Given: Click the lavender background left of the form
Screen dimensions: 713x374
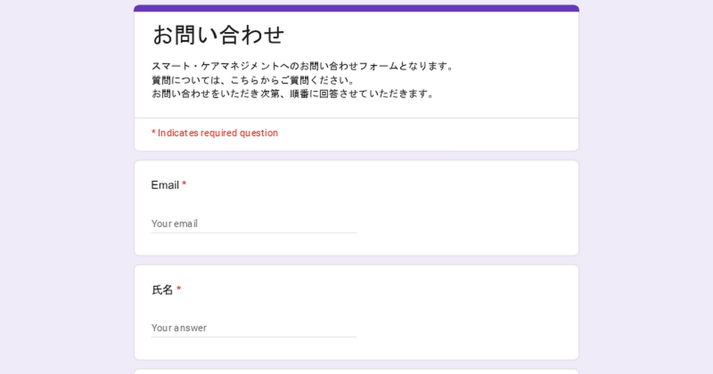Looking at the screenshot, I should (x=65, y=190).
